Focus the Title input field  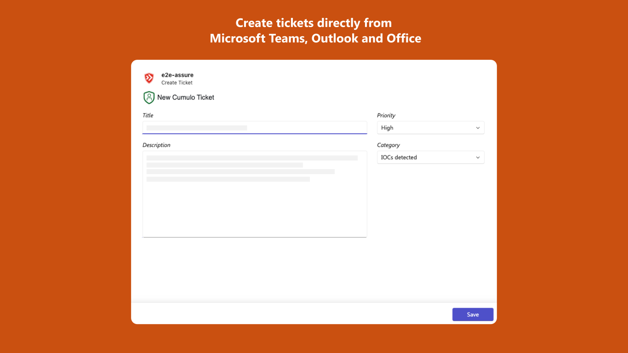255,128
